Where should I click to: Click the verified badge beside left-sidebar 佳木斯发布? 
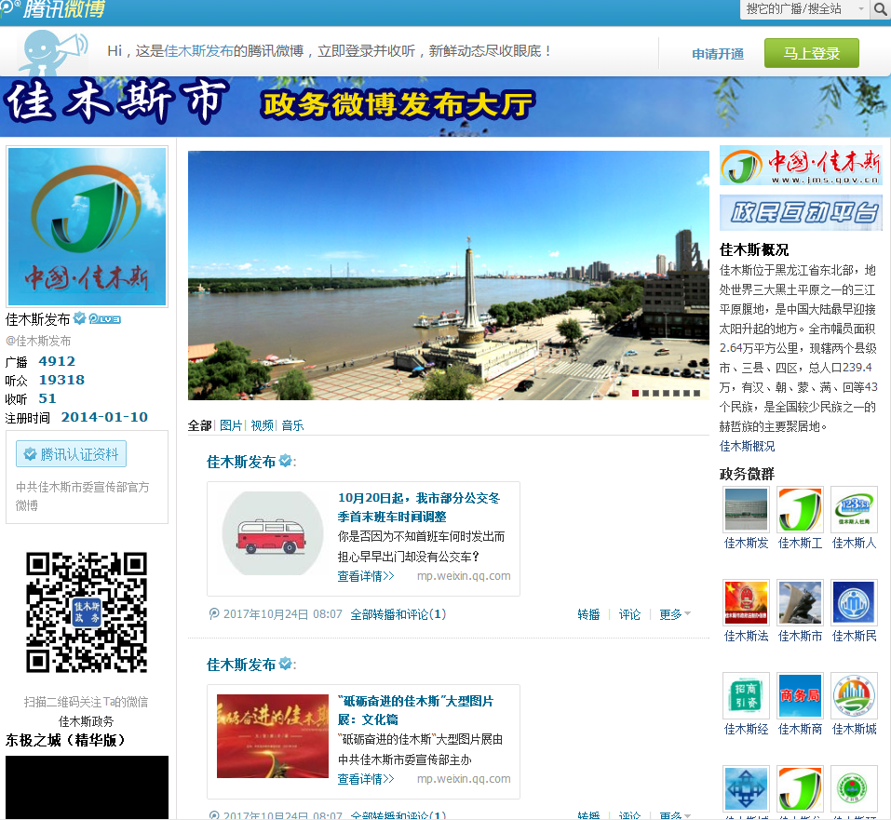pos(80,318)
